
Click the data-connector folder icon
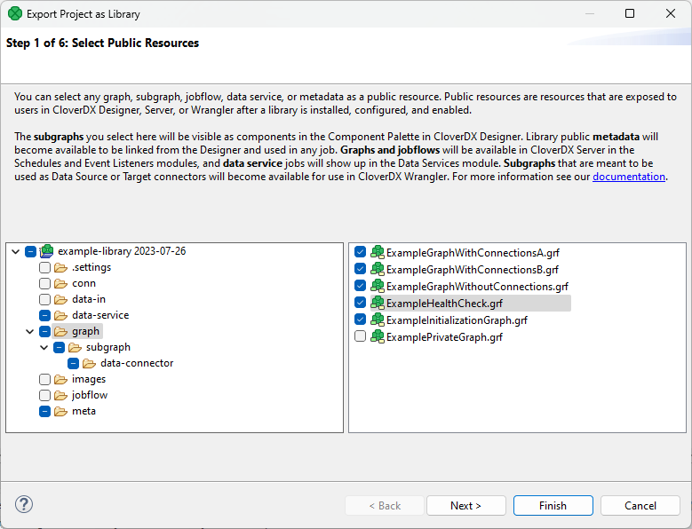[x=90, y=363]
